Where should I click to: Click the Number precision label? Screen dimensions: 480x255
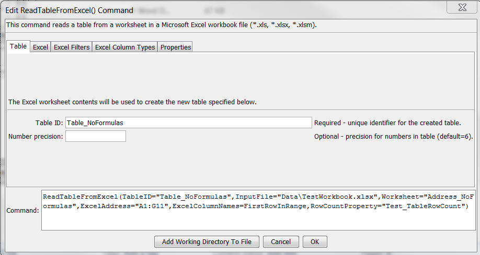click(36, 137)
